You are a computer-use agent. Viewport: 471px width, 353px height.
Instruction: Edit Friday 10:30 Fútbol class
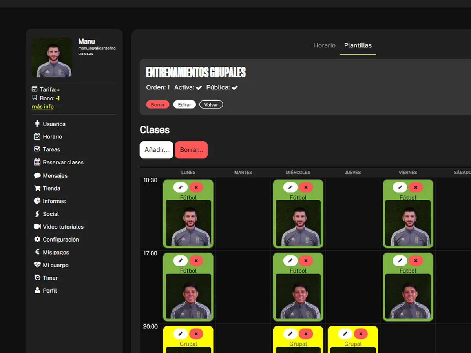[400, 187]
